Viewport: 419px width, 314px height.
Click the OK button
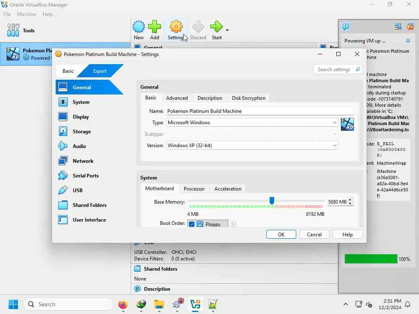pyautogui.click(x=281, y=234)
